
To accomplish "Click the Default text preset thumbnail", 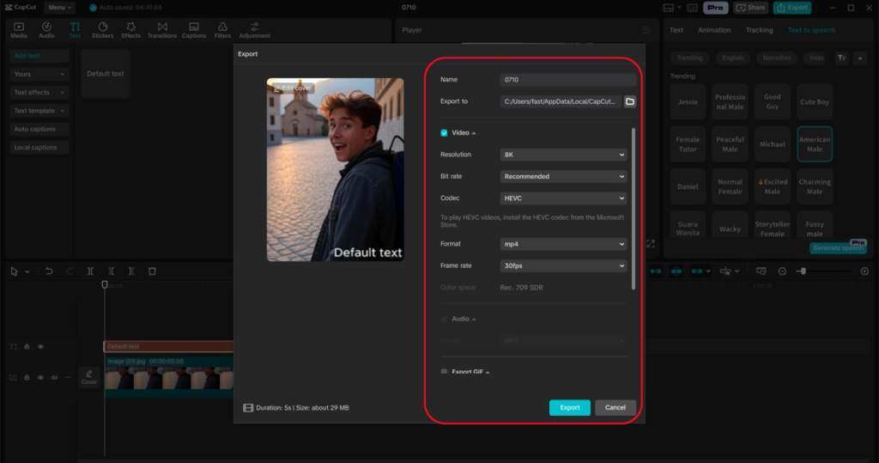I will 106,74.
